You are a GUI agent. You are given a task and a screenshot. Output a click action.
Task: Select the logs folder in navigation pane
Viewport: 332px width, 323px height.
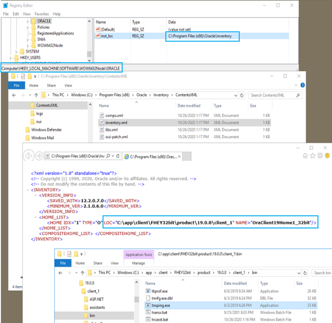point(39,114)
